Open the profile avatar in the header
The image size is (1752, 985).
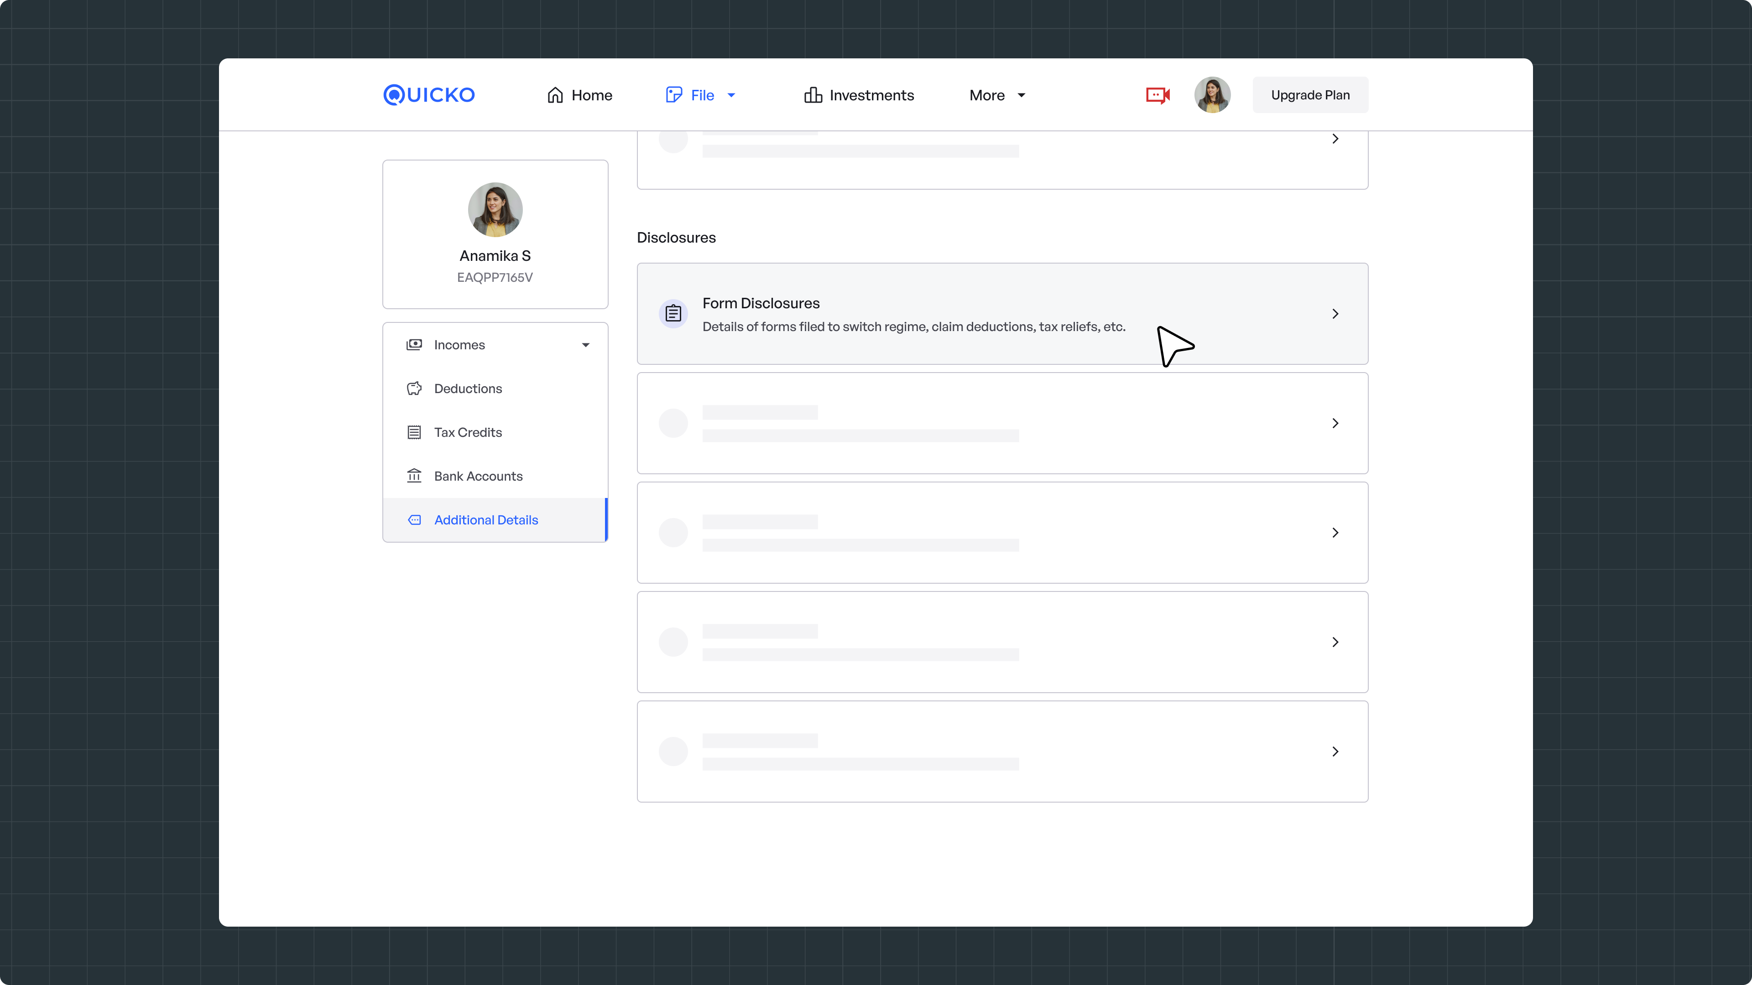coord(1213,95)
